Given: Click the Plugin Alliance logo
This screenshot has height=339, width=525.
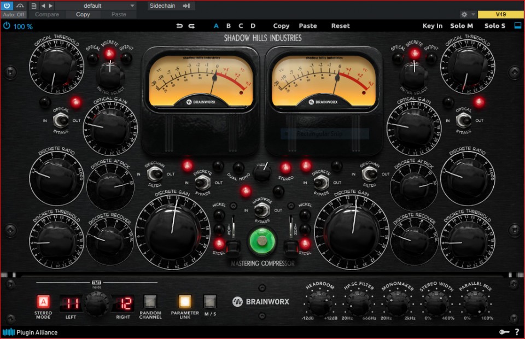Looking at the screenshot, I should [30, 332].
